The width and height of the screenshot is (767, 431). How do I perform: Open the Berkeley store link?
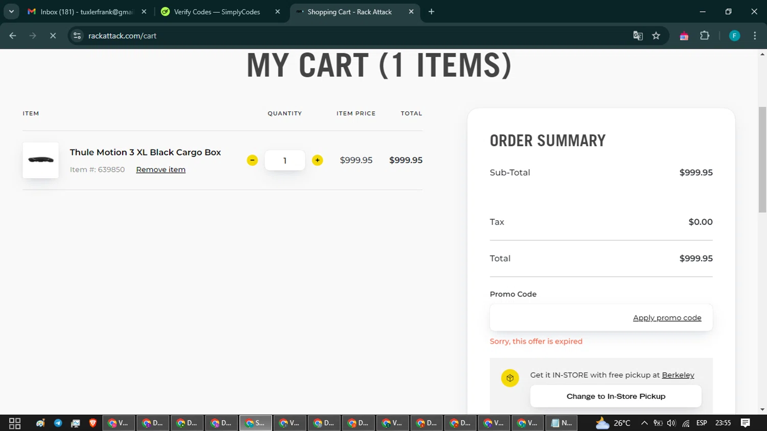(x=678, y=375)
